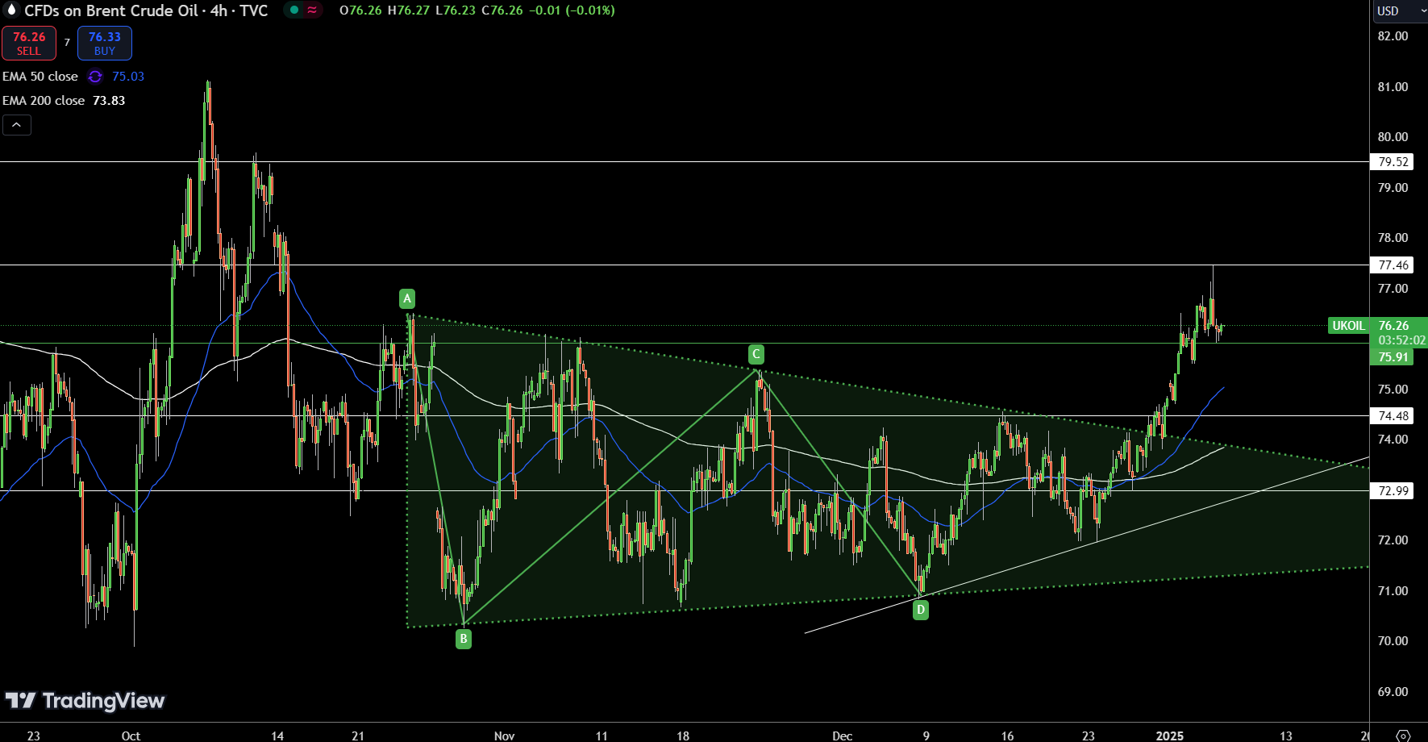
Task: Click the Nov time axis label
Action: [x=504, y=736]
